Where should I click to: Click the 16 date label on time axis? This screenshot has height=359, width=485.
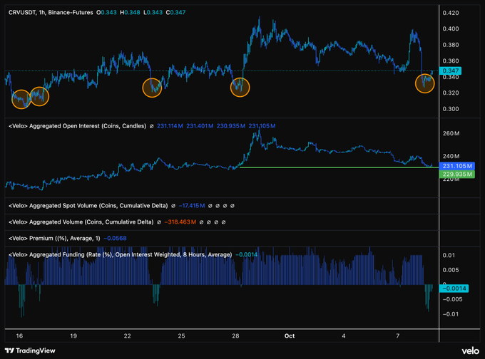click(x=19, y=335)
